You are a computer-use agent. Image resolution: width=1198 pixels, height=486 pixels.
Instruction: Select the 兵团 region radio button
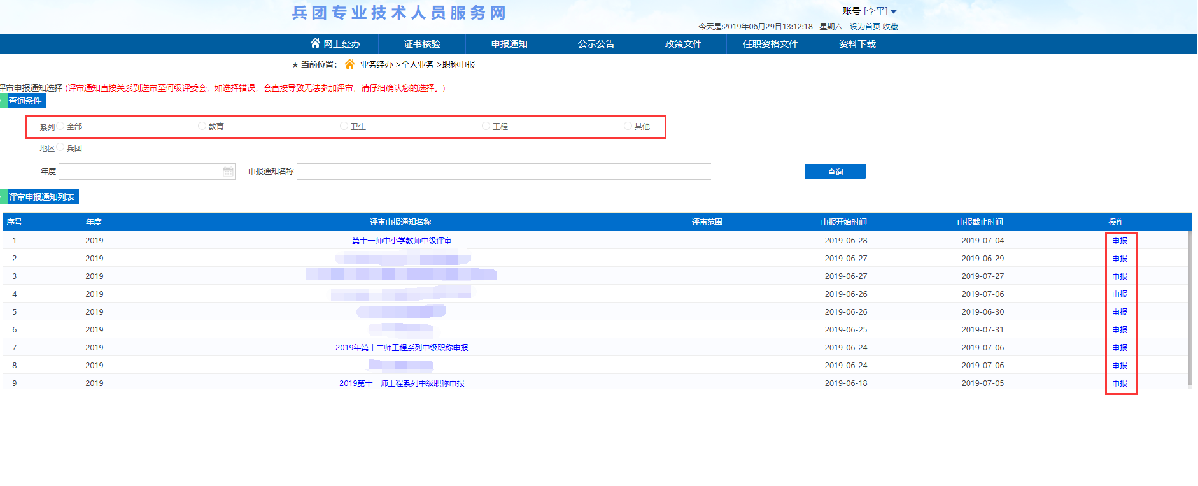(x=60, y=148)
